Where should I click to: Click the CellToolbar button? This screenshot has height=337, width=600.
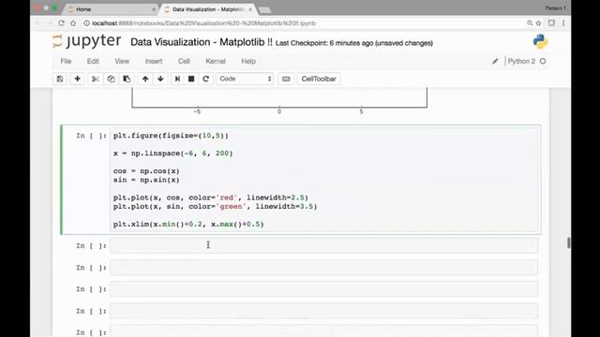pos(319,79)
